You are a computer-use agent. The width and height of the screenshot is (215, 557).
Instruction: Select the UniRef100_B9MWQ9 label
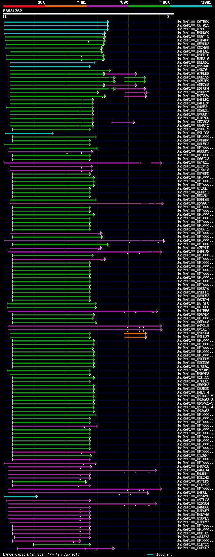click(x=193, y=33)
